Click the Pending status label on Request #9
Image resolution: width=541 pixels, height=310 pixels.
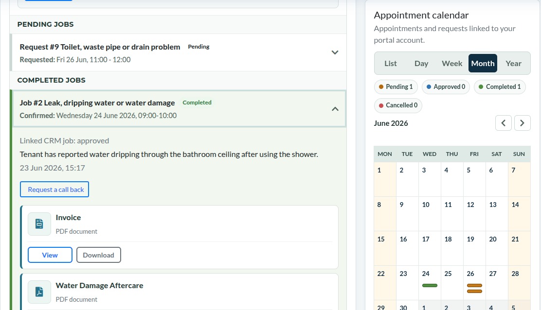[x=198, y=47]
